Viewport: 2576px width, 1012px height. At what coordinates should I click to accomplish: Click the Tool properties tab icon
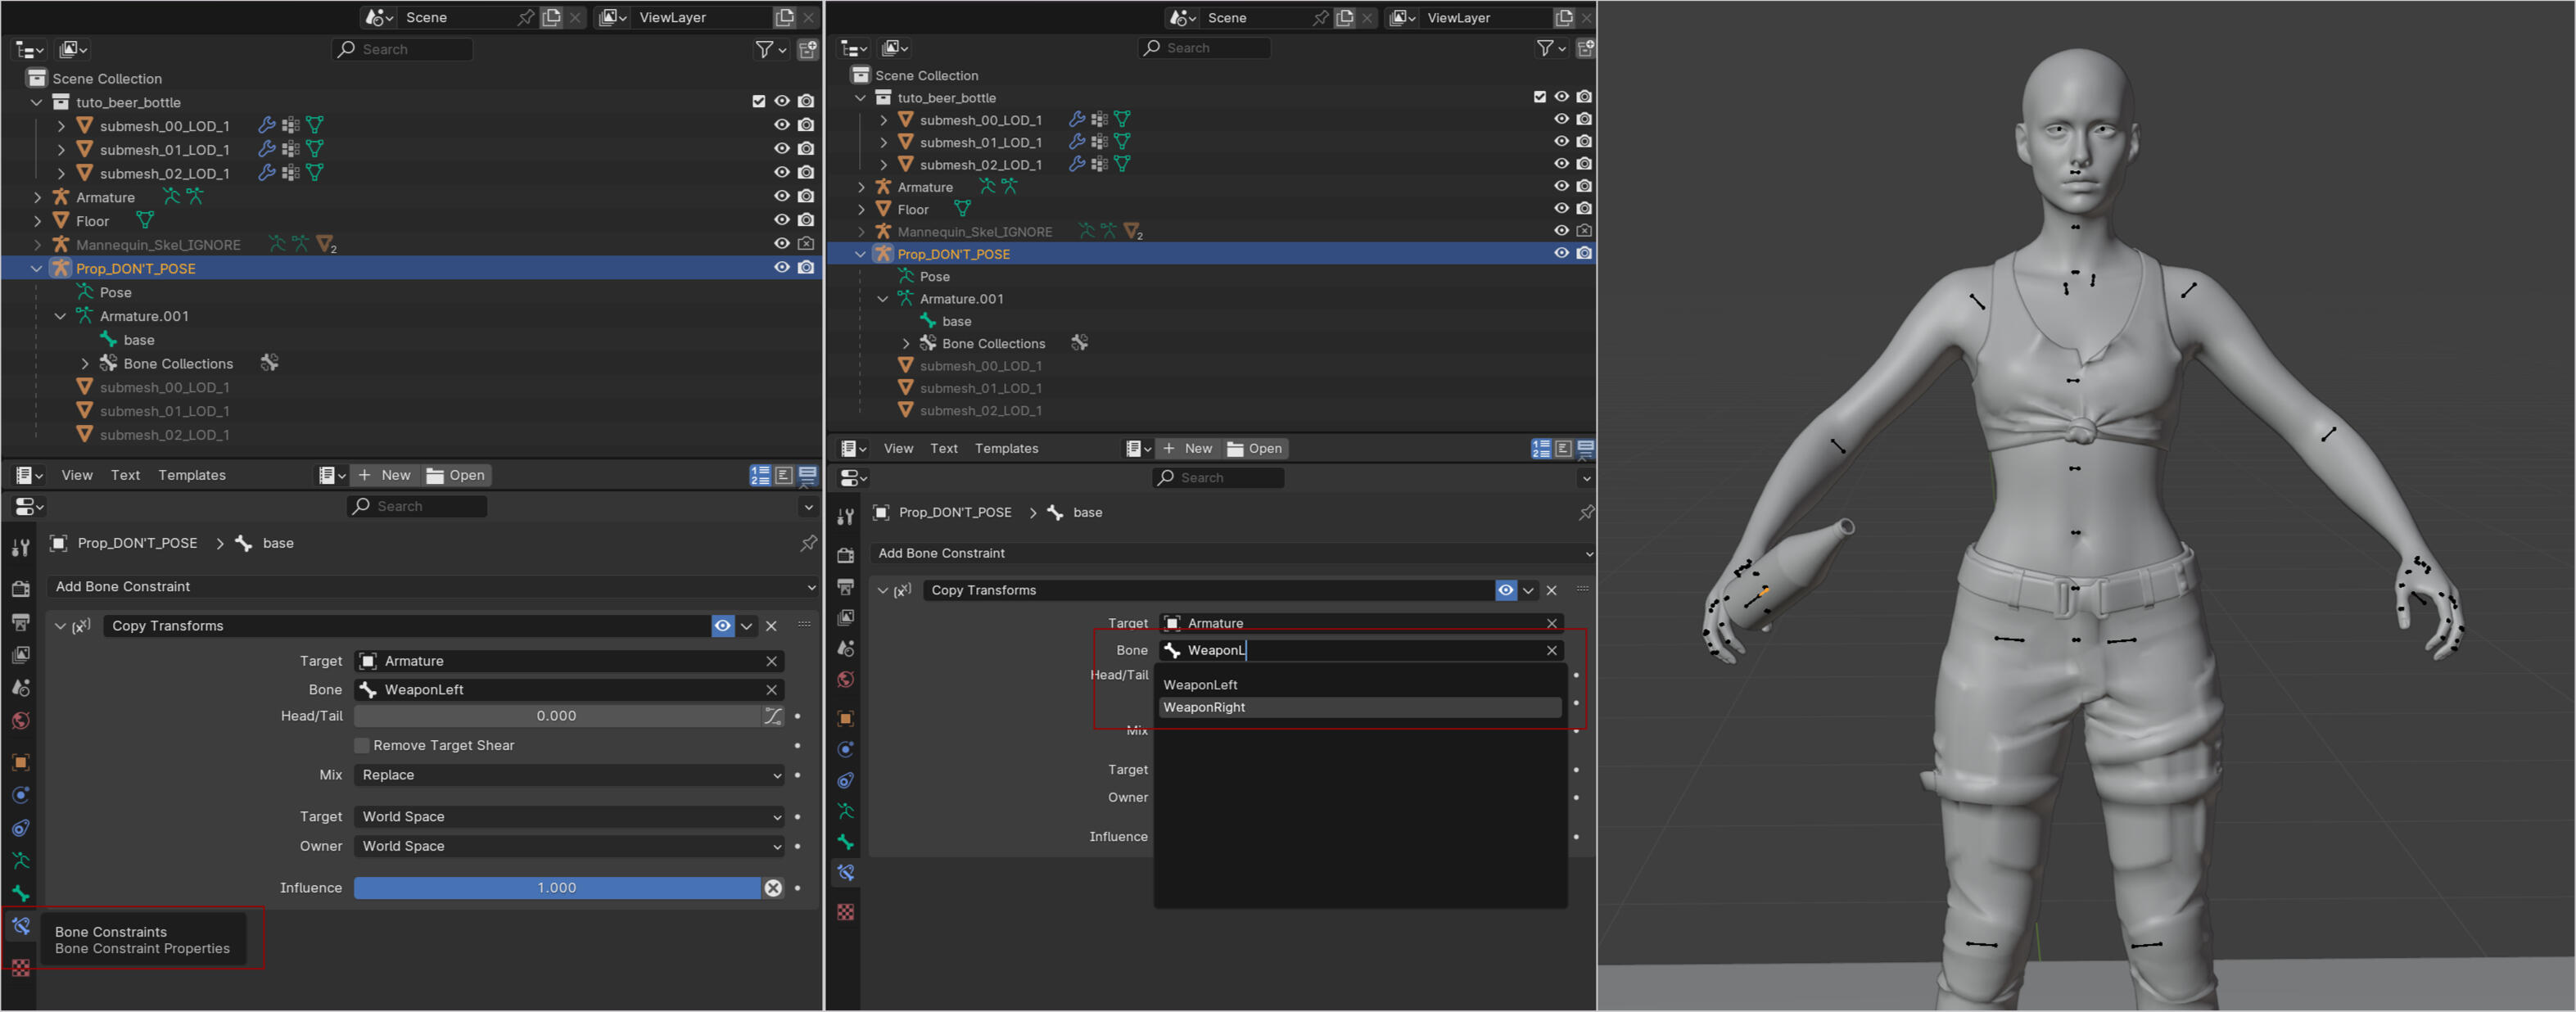click(21, 547)
